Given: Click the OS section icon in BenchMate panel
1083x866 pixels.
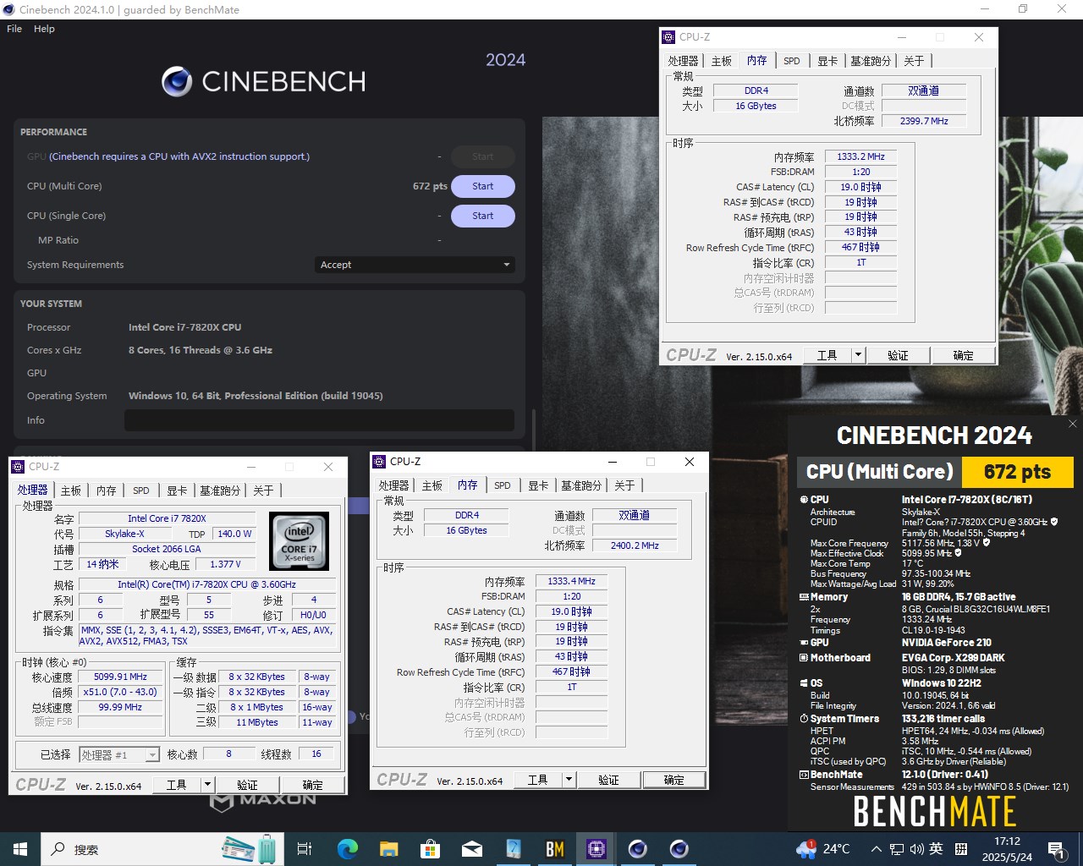Looking at the screenshot, I should (x=804, y=683).
